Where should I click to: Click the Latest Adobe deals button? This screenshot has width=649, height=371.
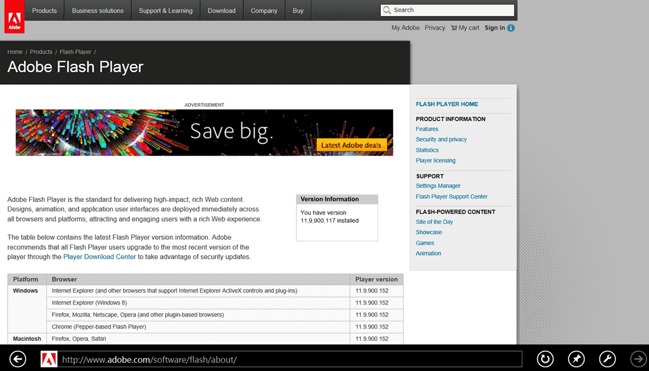(351, 145)
